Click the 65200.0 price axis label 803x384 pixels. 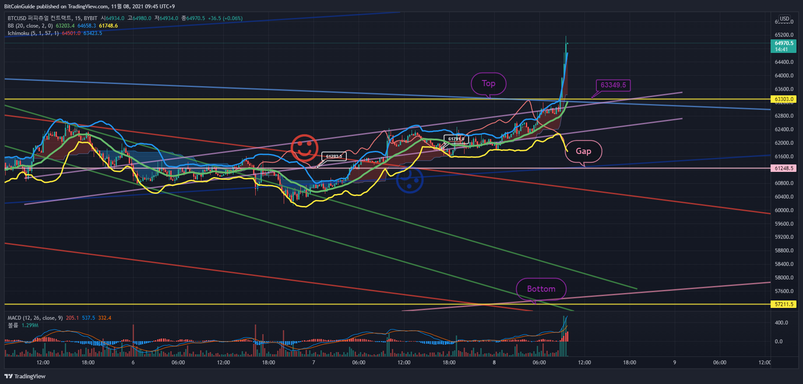click(784, 35)
